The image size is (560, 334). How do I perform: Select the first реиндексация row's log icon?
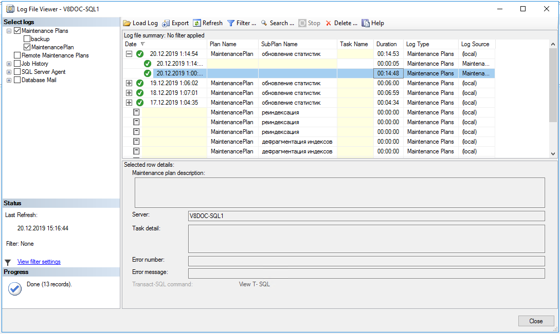click(136, 112)
